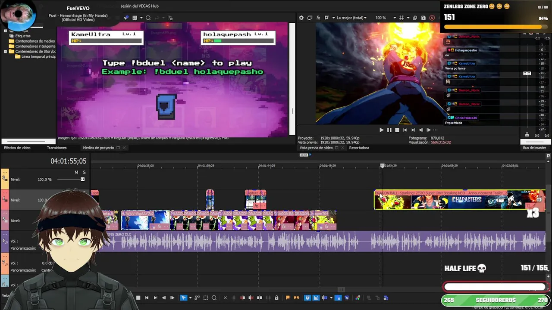Screen dimensions: 552x310
Task: Open the preview quality dropdown 'La mejor (total)'
Action: tap(351, 18)
